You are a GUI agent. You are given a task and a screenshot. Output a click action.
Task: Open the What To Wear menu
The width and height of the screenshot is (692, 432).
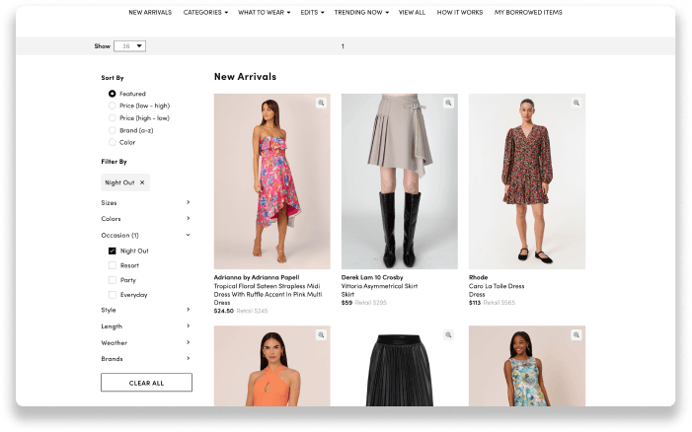pyautogui.click(x=264, y=13)
